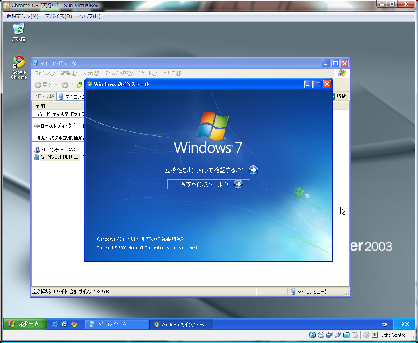Click the resize grip of マイ コンピュータ window

point(347,293)
